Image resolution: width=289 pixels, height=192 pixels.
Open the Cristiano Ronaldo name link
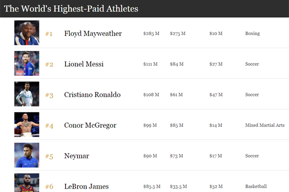coord(92,95)
